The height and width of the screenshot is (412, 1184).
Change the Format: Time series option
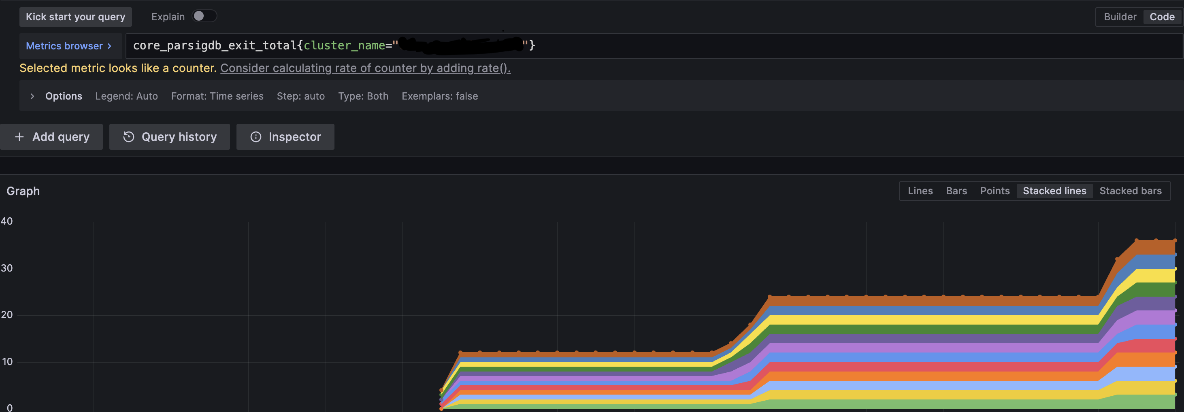point(217,96)
